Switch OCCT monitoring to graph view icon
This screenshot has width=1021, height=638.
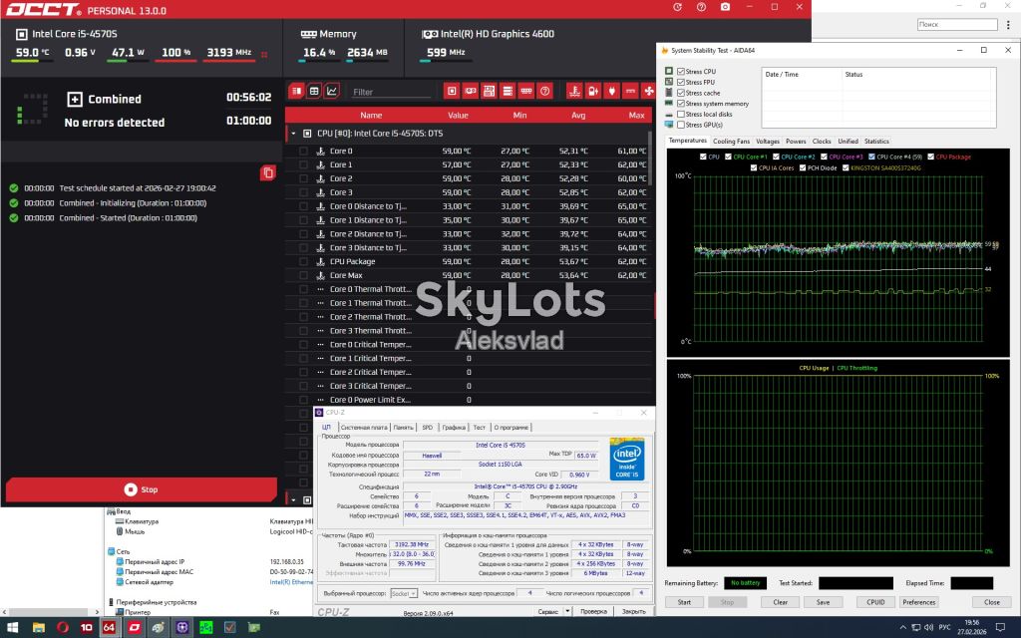(x=331, y=91)
